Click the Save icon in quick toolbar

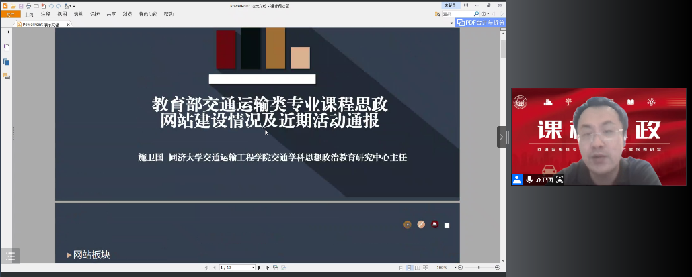pyautogui.click(x=20, y=5)
